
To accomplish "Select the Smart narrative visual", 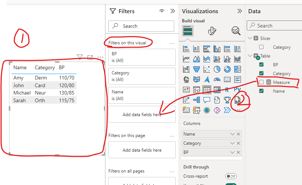I will tap(217, 100).
